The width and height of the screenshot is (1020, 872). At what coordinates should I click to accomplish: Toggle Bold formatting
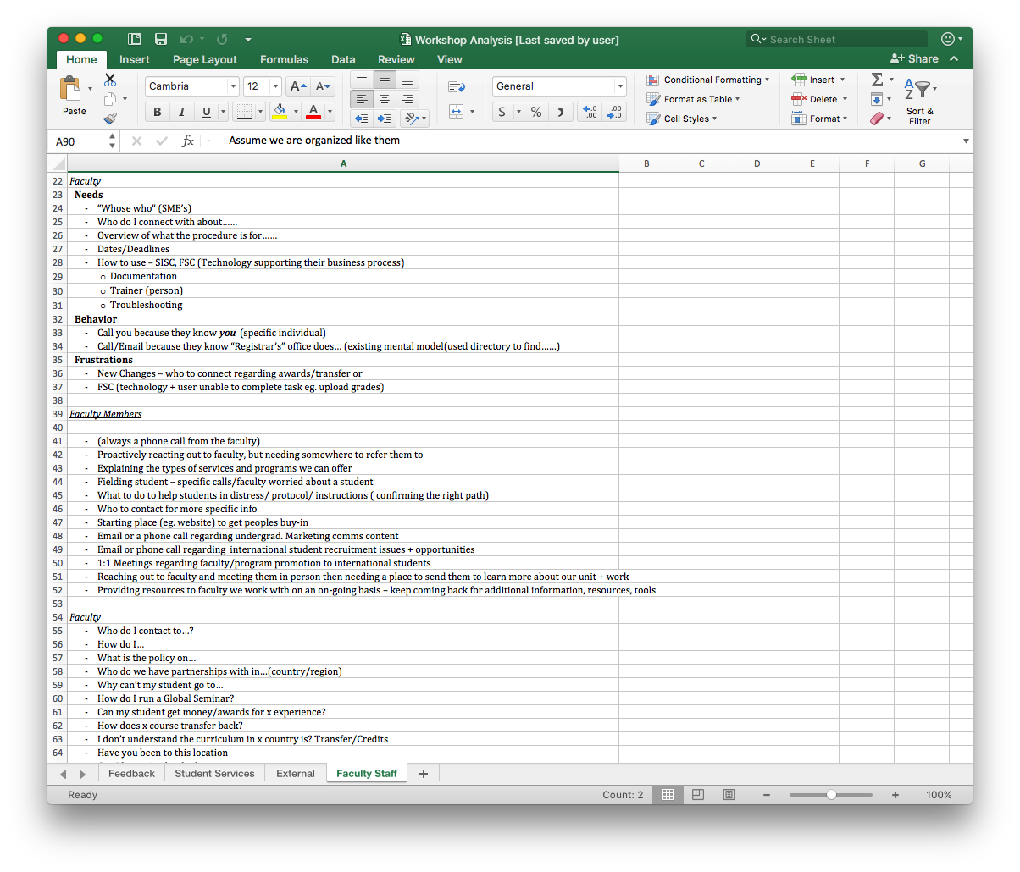[x=158, y=112]
